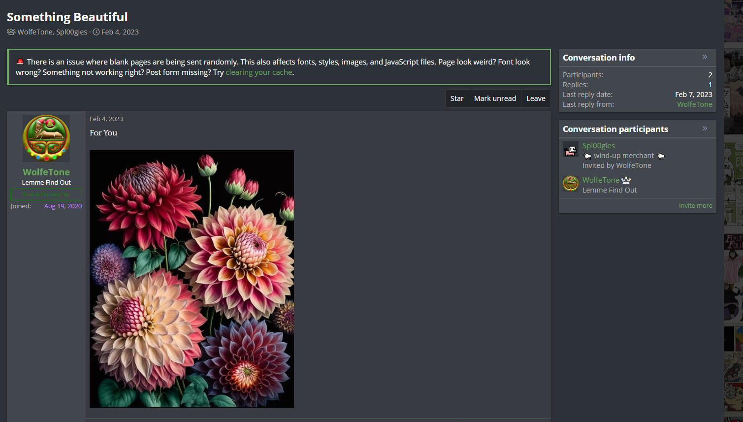Click the Last reply from WolfeTone link
The image size is (743, 422).
tap(694, 104)
